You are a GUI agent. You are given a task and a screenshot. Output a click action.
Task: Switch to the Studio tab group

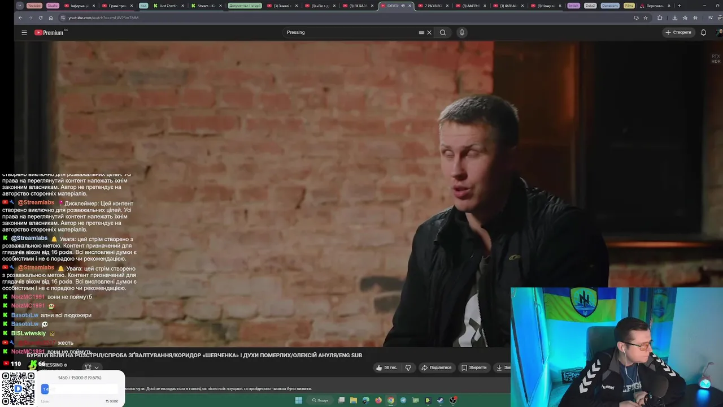[x=52, y=6]
